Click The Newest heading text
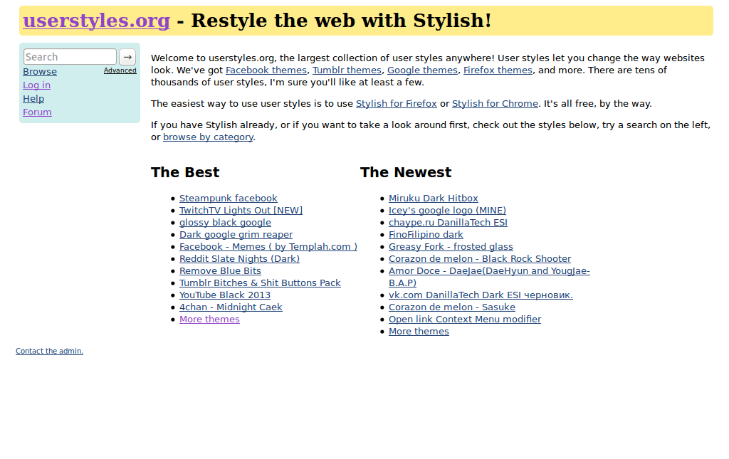 (405, 172)
